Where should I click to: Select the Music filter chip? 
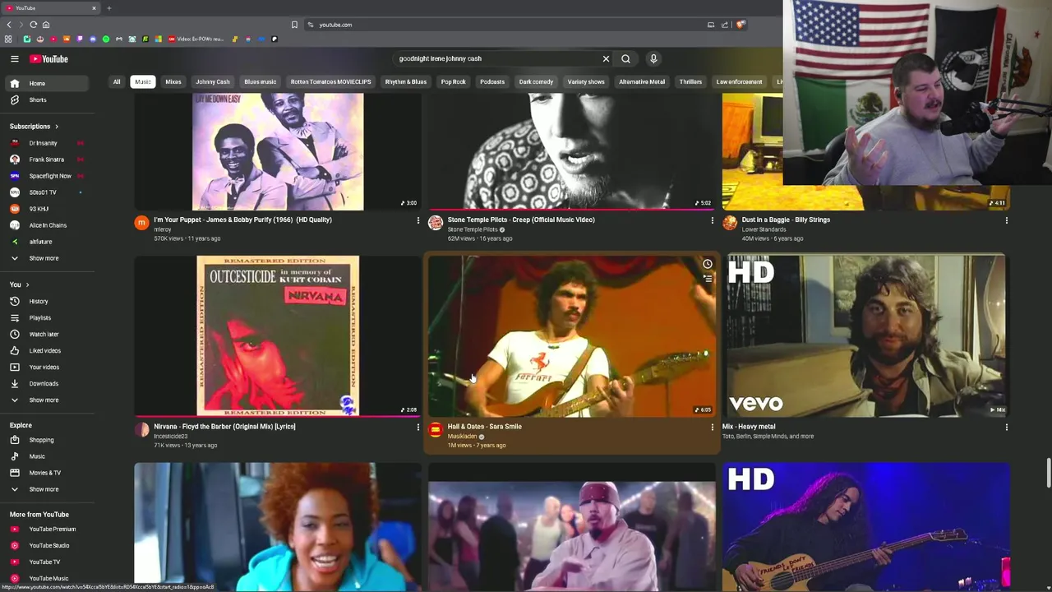(143, 81)
